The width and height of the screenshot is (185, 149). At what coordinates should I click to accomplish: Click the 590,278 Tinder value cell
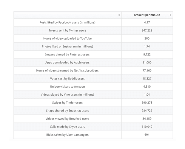(147, 103)
